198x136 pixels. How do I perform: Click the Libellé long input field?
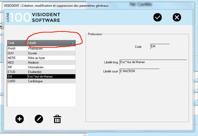click(153, 62)
